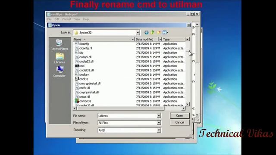Image resolution: width=276 pixels, height=155 pixels.
Task: Select the clip application icon
Action: click(77, 53)
